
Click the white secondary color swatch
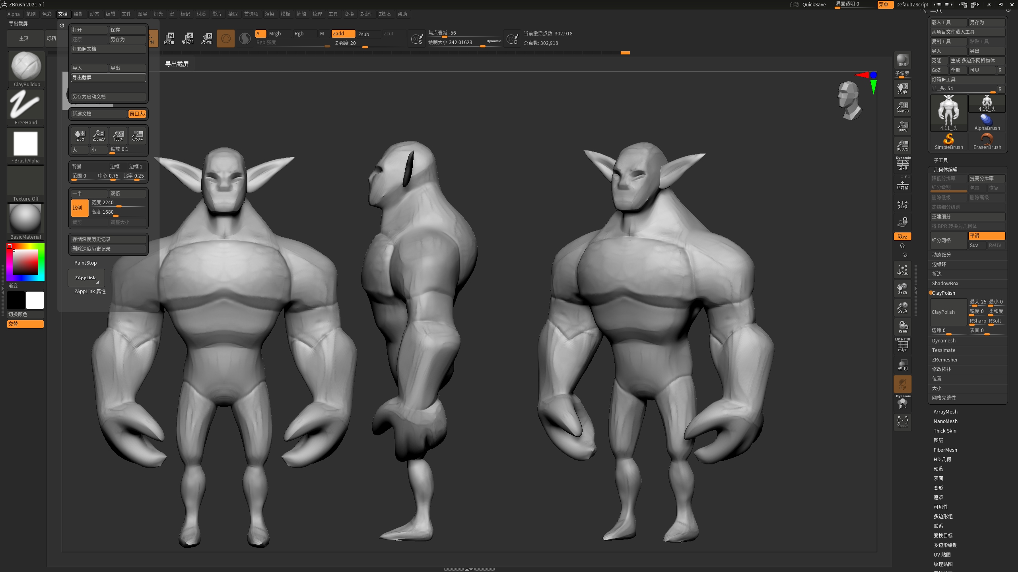pos(35,300)
